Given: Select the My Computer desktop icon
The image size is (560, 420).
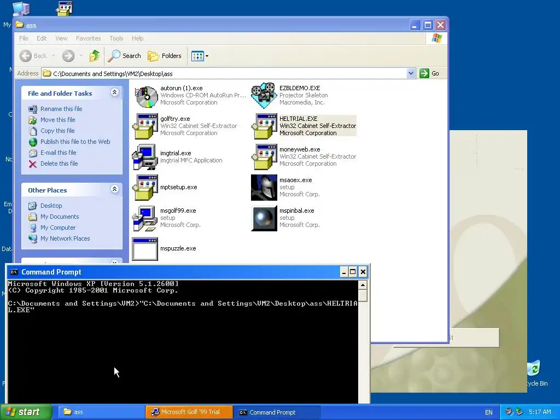Looking at the screenshot, I should pyautogui.click(x=21, y=8).
